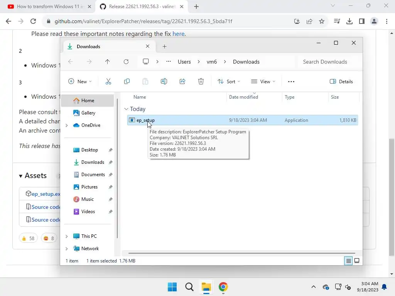Close the Downloads tab in Explorer
Screen dimensions: 395x296
click(x=148, y=46)
